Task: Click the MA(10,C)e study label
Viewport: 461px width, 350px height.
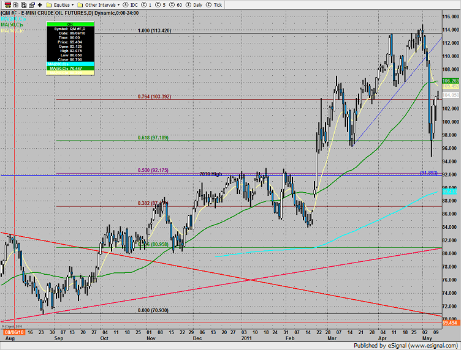Action: 12,31
